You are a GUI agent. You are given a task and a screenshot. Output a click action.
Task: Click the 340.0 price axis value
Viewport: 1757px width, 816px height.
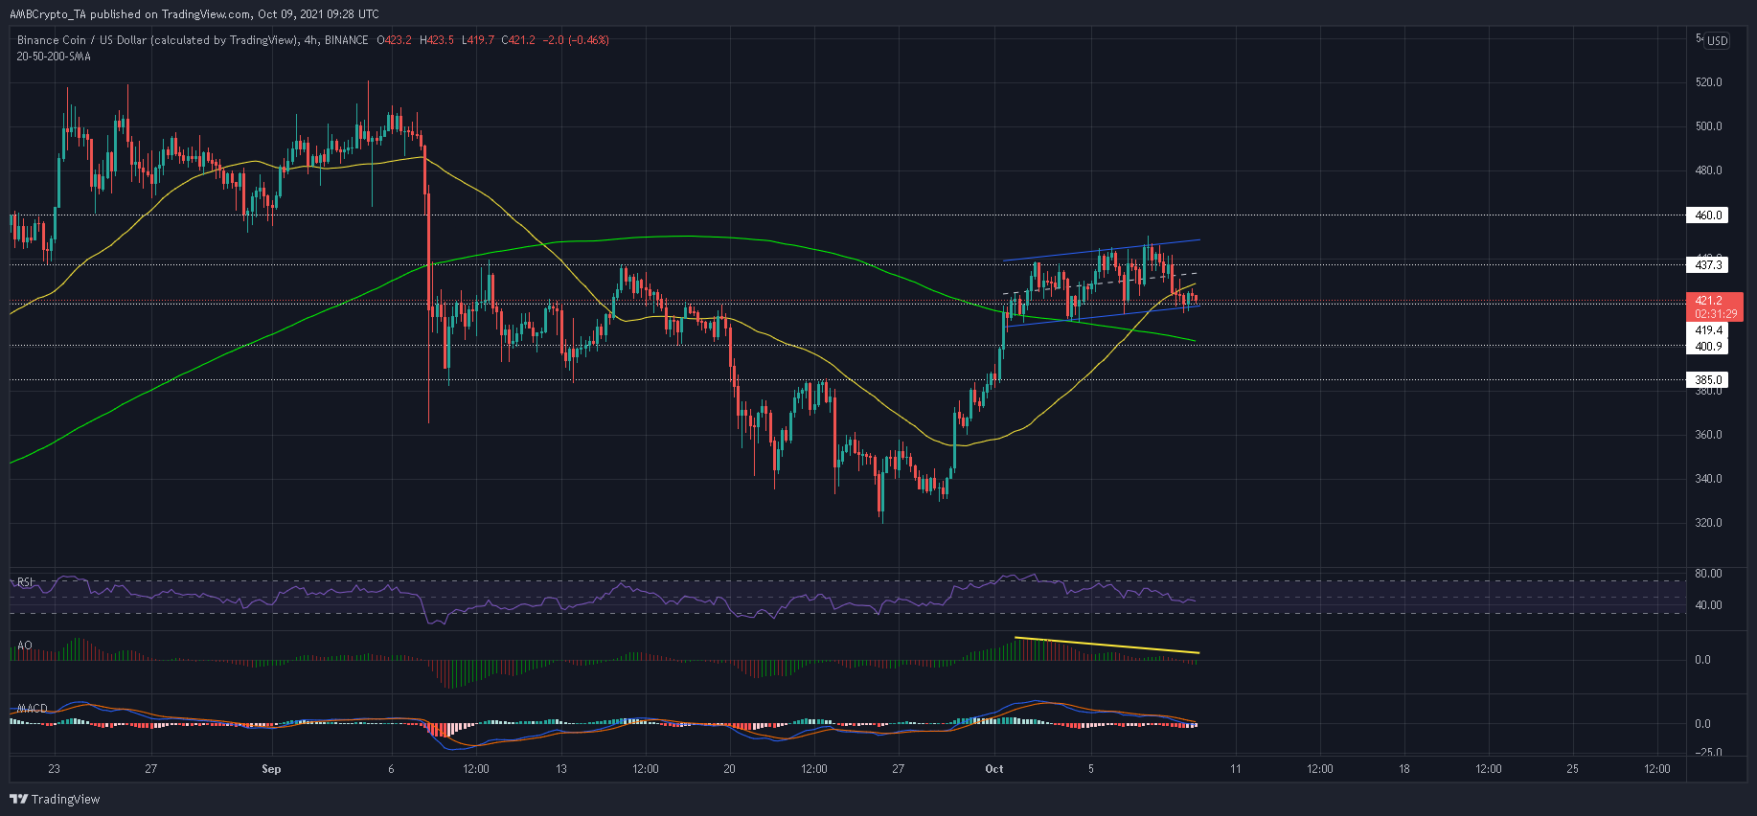pyautogui.click(x=1709, y=479)
